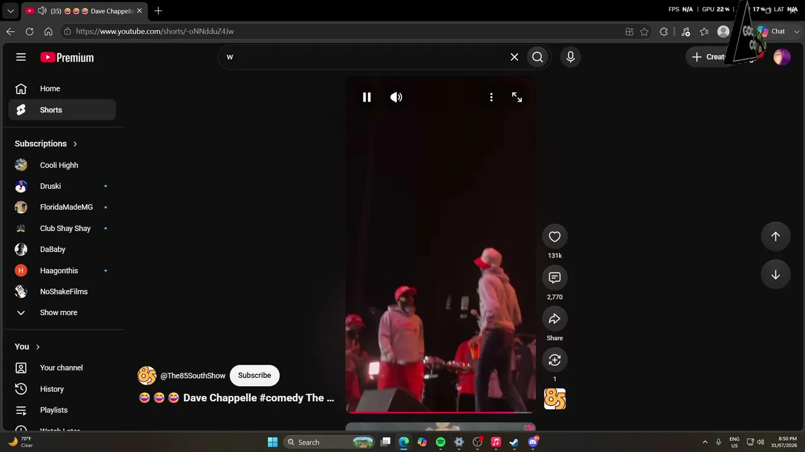Image resolution: width=805 pixels, height=452 pixels.
Task: Mute the tab via its speaker icon
Action: pos(42,11)
